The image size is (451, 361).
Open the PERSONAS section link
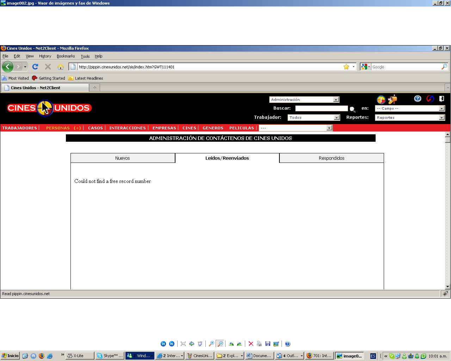point(58,128)
